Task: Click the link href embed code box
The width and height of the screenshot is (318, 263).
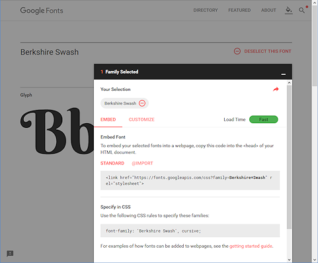Action: click(x=190, y=180)
